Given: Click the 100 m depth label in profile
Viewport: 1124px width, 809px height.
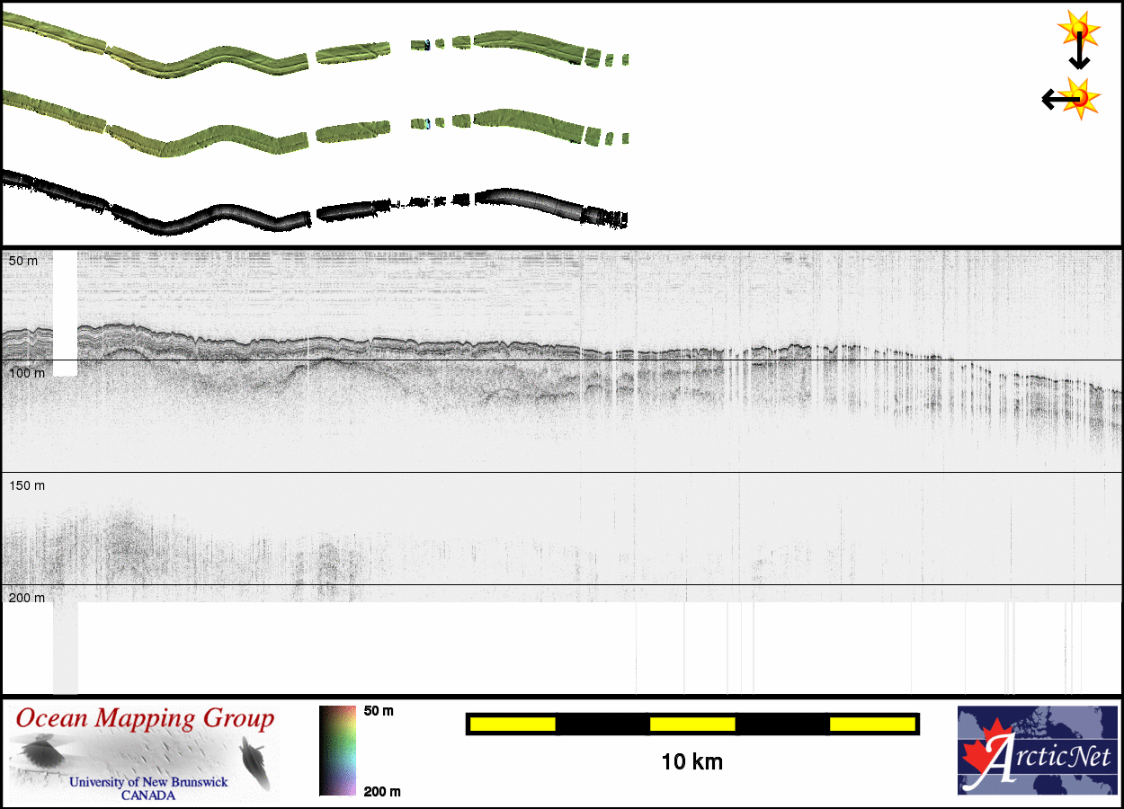Looking at the screenshot, I should [26, 372].
